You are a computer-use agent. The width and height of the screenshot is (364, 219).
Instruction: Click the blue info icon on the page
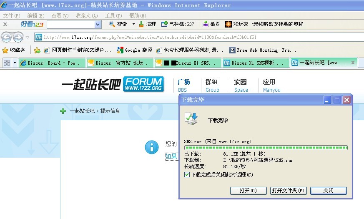point(152,147)
